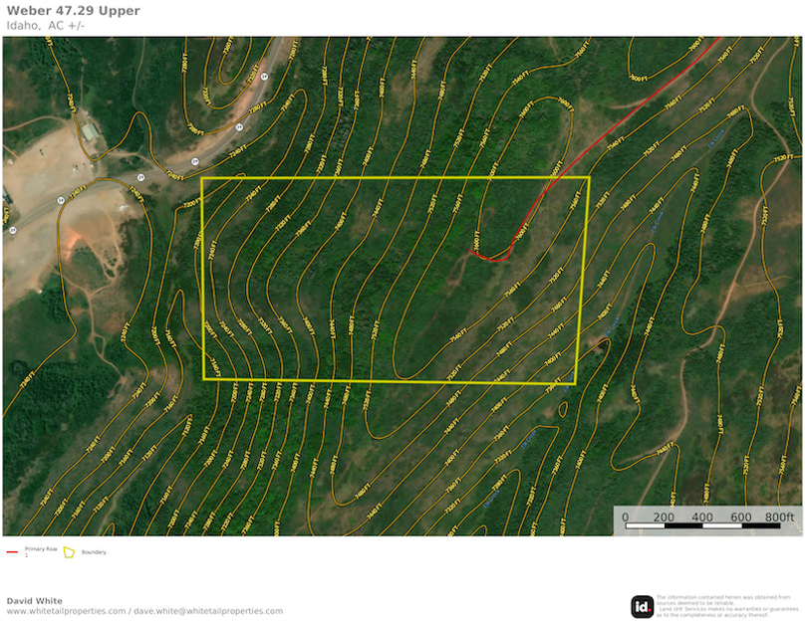
Task: Click the Land id disclaimer text
Action: (727, 606)
